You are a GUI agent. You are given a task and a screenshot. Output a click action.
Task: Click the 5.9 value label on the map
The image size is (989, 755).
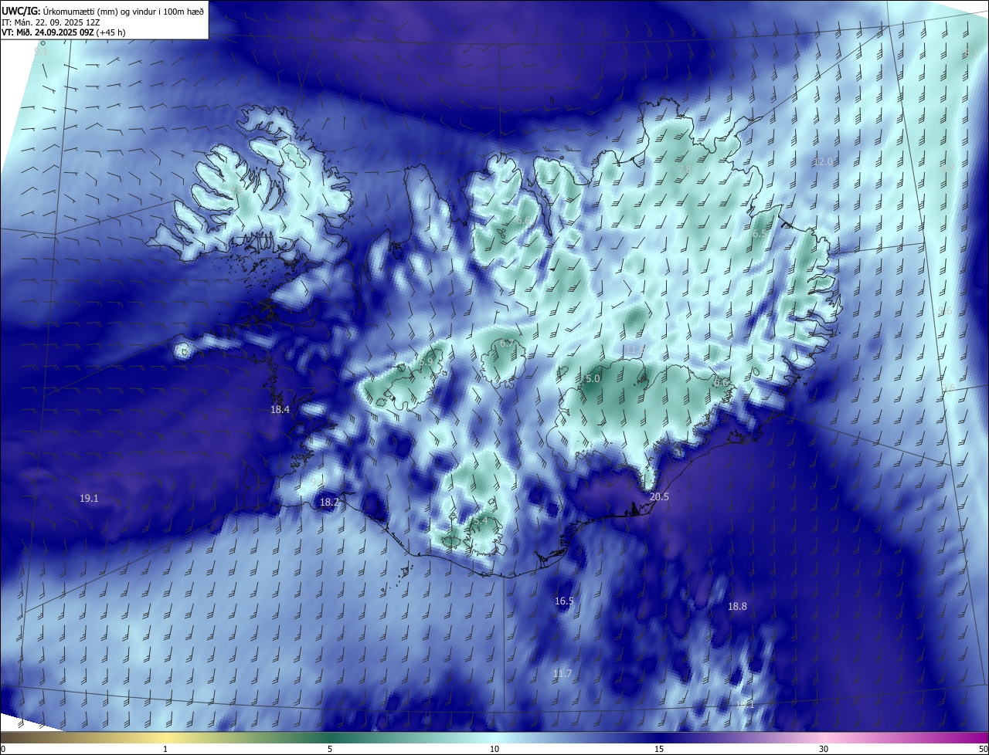click(427, 362)
